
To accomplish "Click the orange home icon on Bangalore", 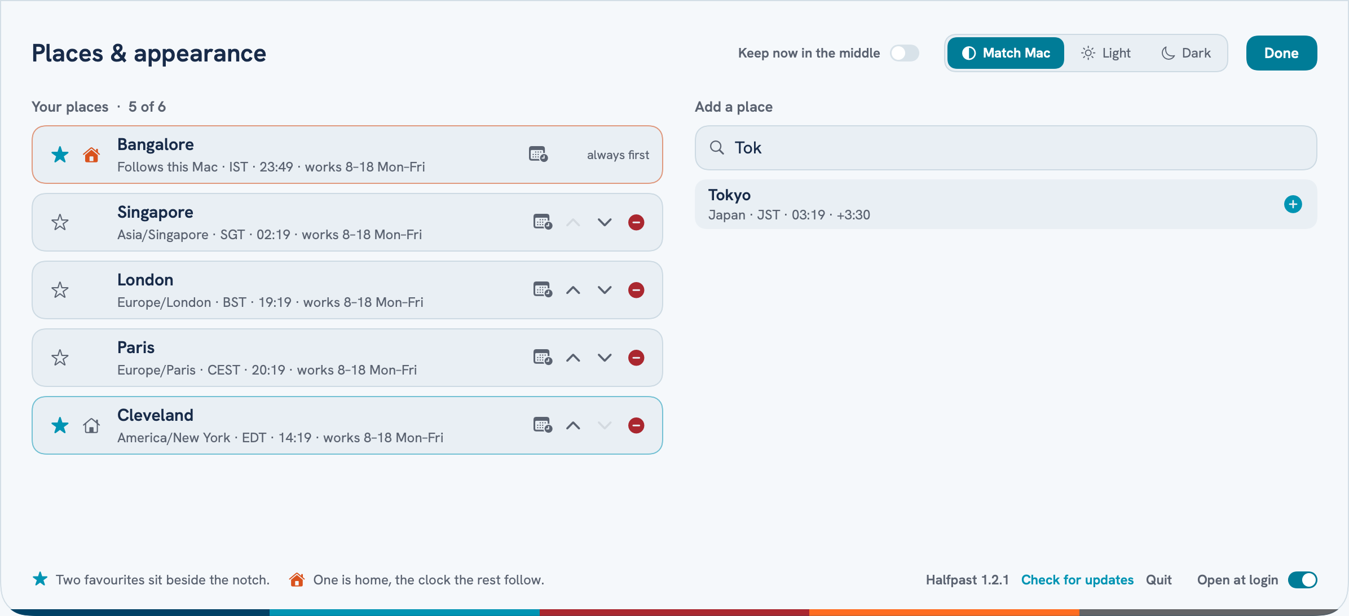I will tap(91, 155).
